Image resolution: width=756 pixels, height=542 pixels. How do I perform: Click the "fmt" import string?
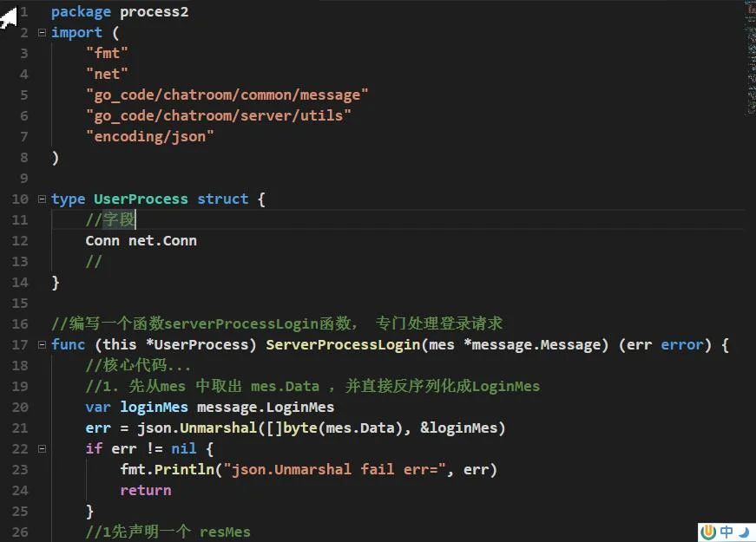tap(107, 53)
